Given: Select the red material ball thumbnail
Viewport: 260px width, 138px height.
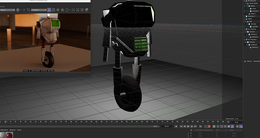Looking at the screenshot, I should click(9, 135).
